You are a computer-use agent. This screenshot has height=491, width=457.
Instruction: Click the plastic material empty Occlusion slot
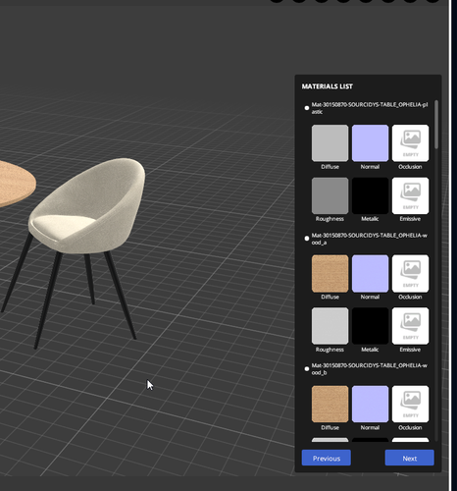[x=410, y=143]
